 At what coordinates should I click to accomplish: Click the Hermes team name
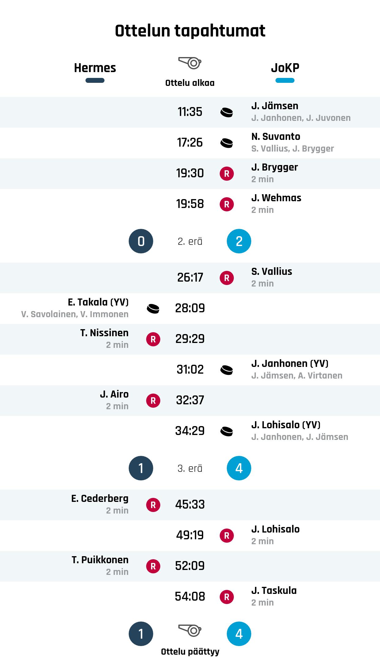tap(95, 68)
